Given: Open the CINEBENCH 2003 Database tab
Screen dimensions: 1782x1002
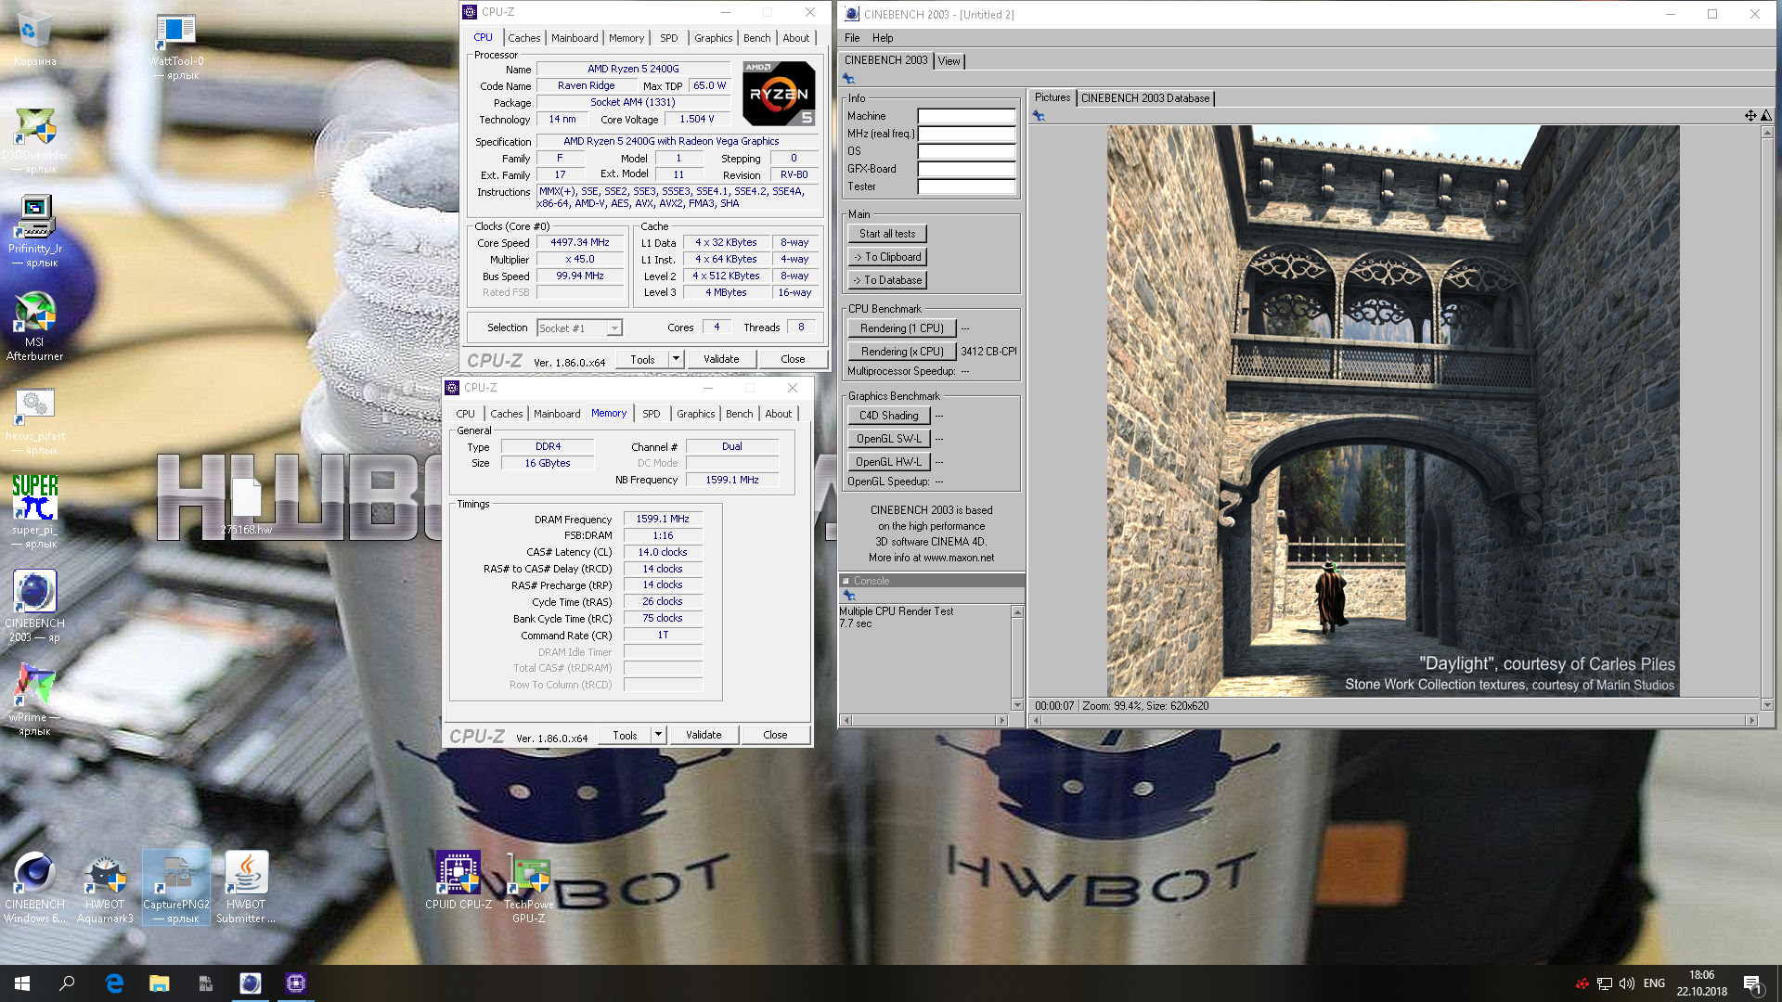Looking at the screenshot, I should click(x=1145, y=98).
